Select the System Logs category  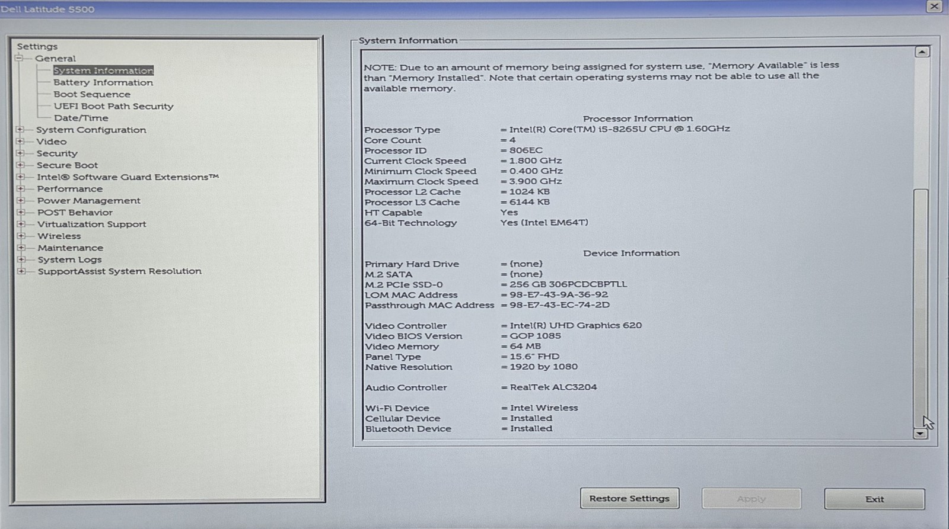click(70, 259)
